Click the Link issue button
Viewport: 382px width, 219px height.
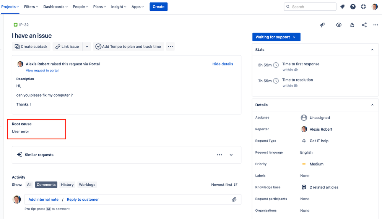tap(67, 47)
